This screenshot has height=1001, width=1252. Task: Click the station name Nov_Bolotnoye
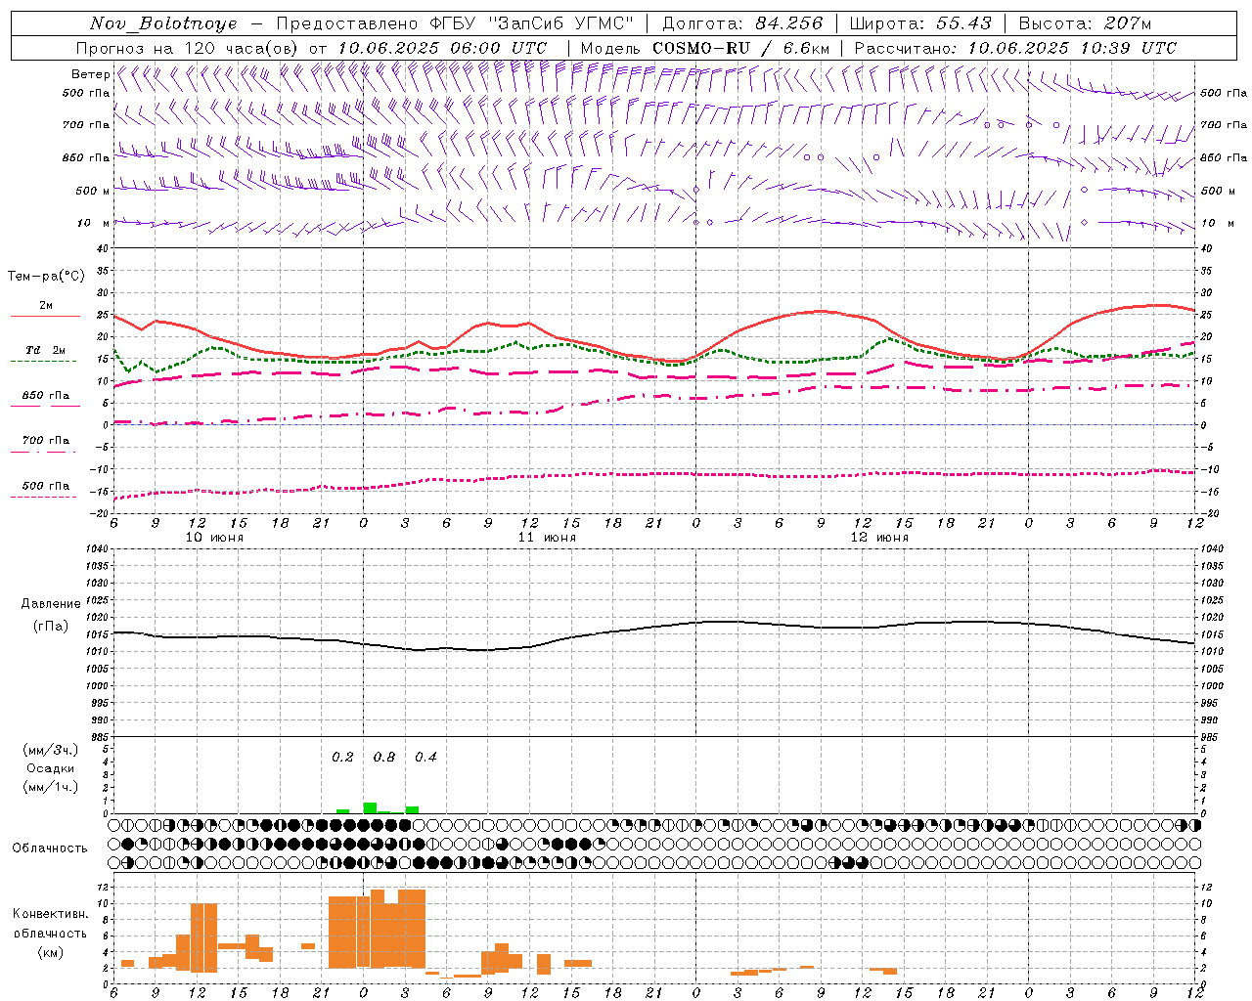pos(163,23)
